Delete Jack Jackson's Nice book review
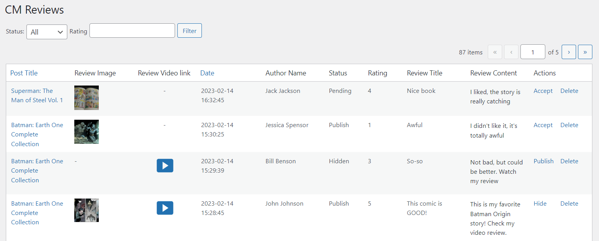Image resolution: width=599 pixels, height=241 pixels. click(x=569, y=91)
